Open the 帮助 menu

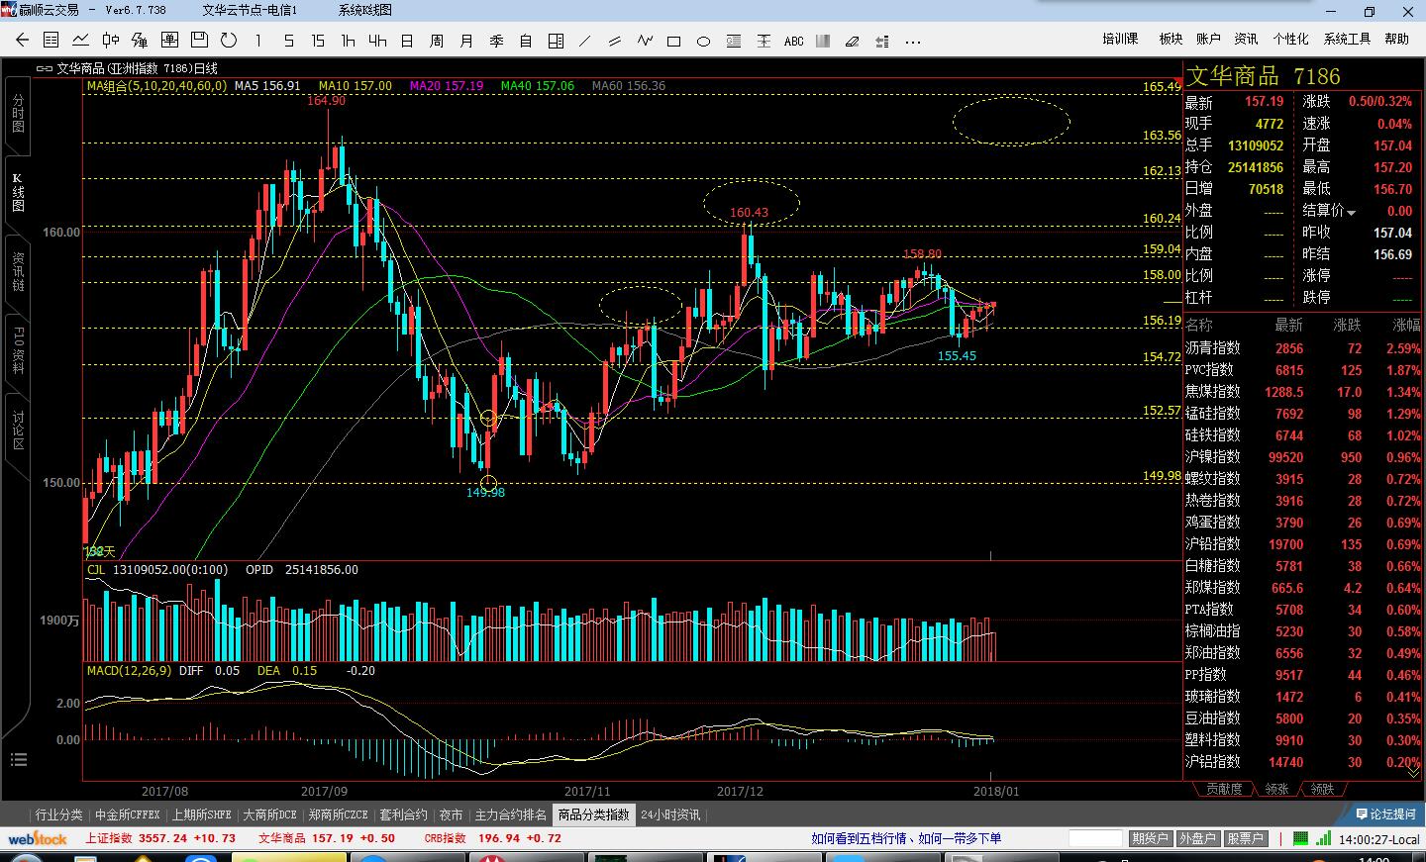(1396, 39)
